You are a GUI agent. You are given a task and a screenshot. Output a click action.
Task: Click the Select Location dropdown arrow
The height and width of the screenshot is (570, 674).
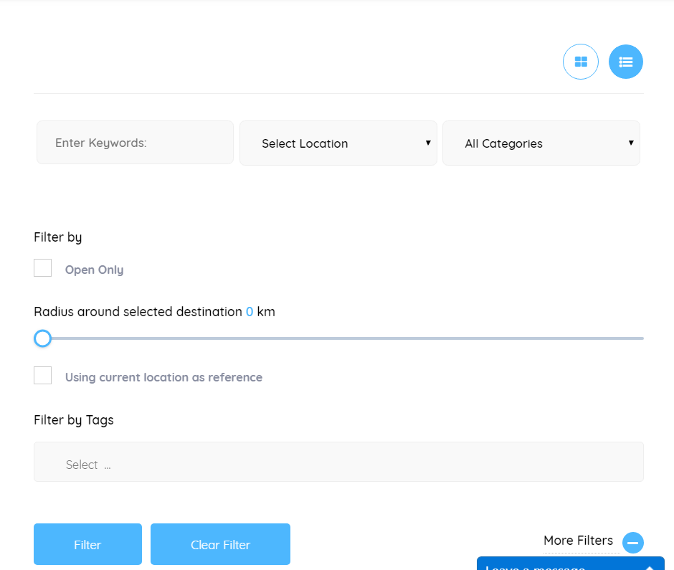point(428,143)
